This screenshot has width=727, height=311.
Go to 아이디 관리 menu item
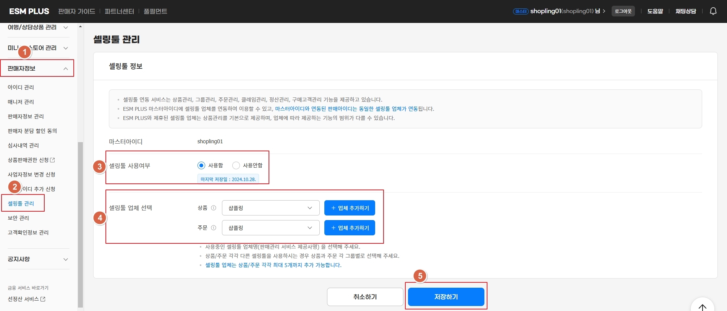(21, 87)
